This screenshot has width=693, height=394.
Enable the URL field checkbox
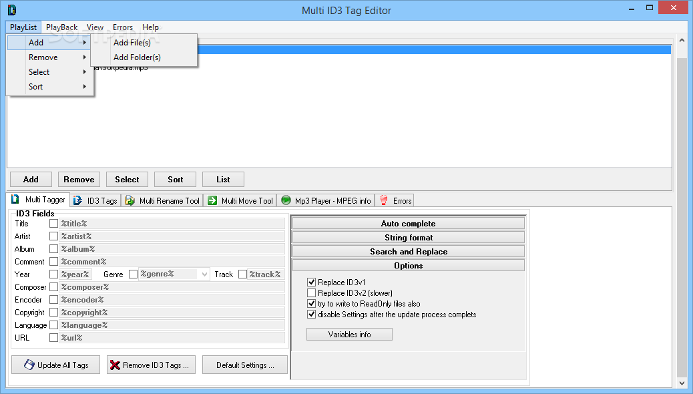(53, 337)
